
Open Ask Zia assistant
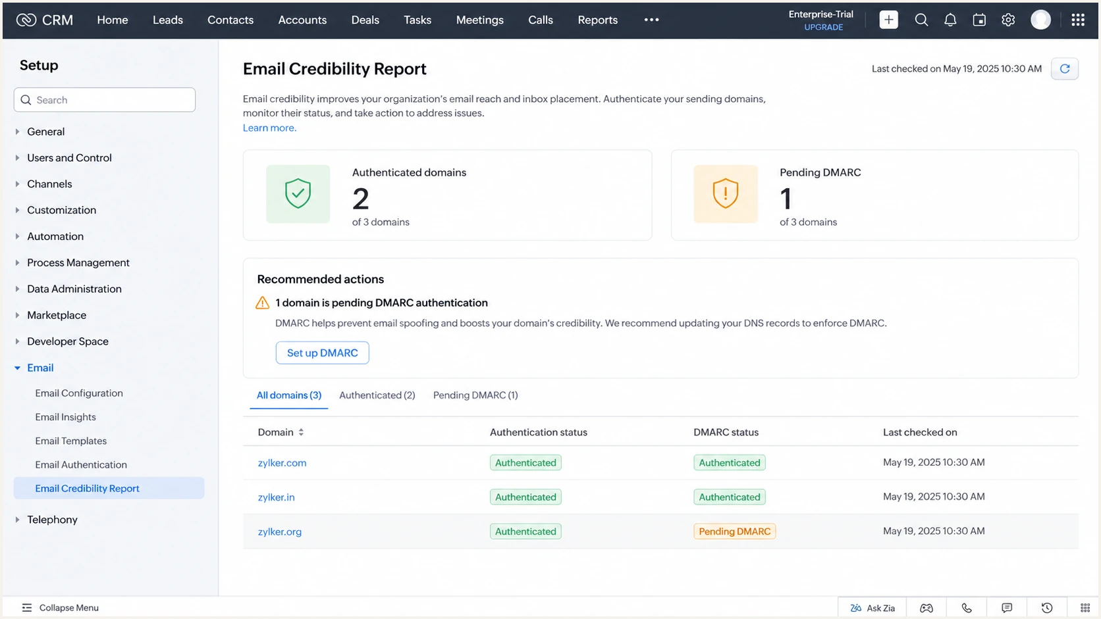coord(873,608)
